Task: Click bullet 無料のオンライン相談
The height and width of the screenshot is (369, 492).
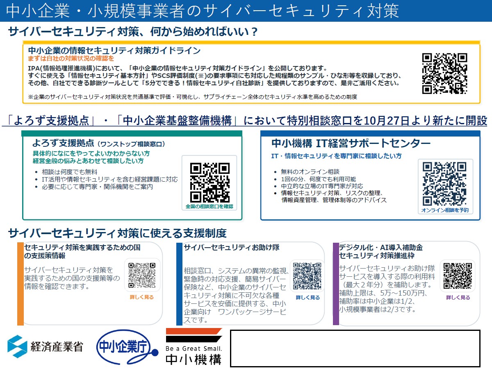Action: coord(310,172)
